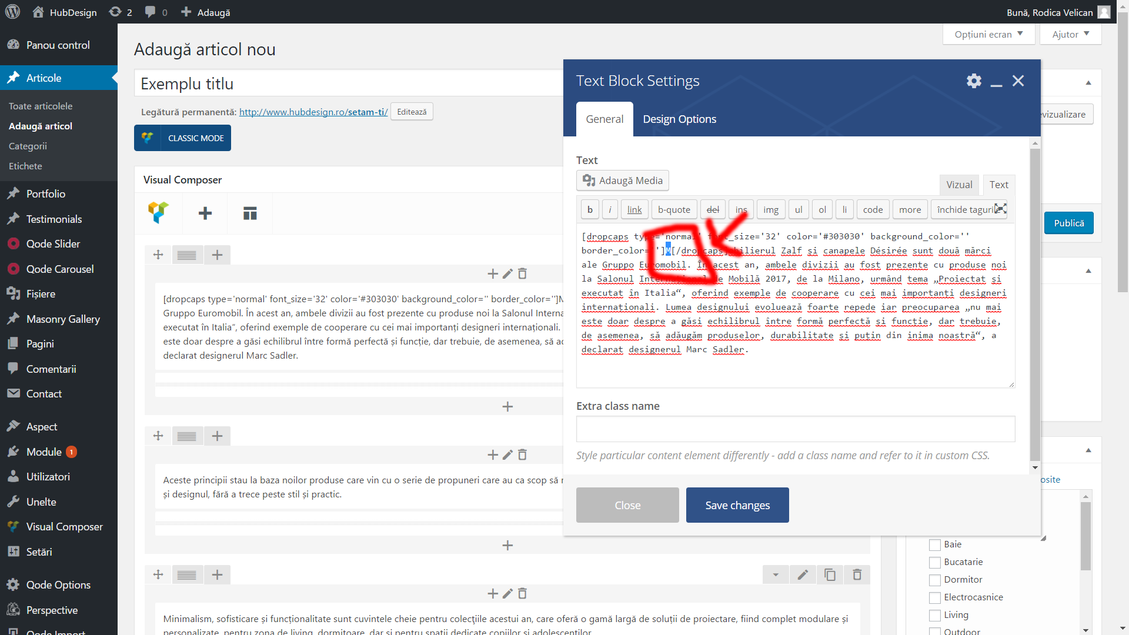The image size is (1129, 635).
Task: Open the comments bubble in admin bar
Action: point(156,12)
